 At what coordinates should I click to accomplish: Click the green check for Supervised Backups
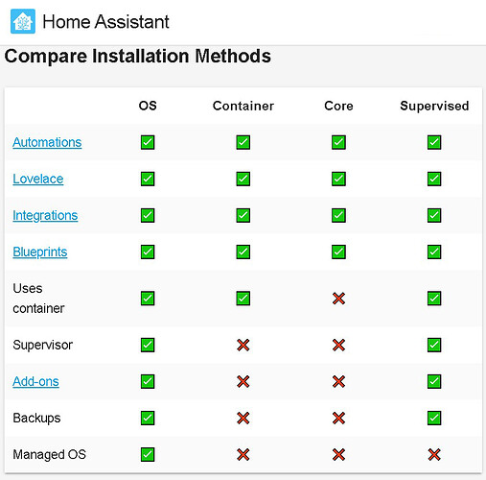click(434, 418)
